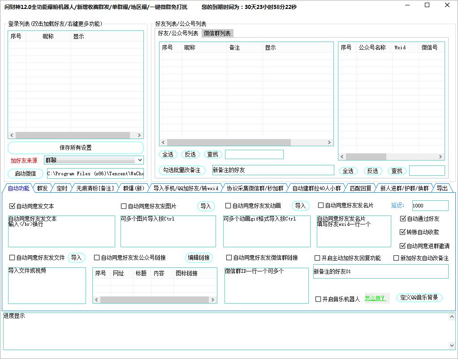Click the 导入 button beside 自动同意好友发文件
This screenshot has width=458, height=359.
pos(77,258)
